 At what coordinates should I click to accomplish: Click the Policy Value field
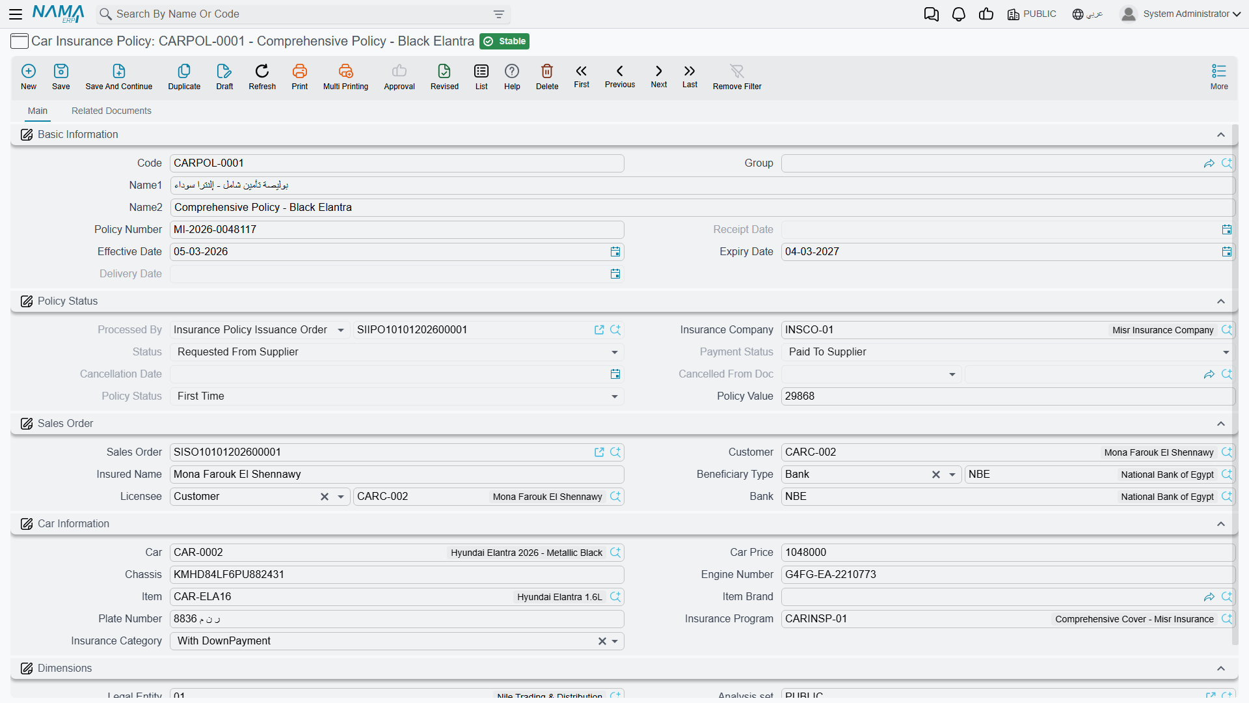[x=1008, y=396]
